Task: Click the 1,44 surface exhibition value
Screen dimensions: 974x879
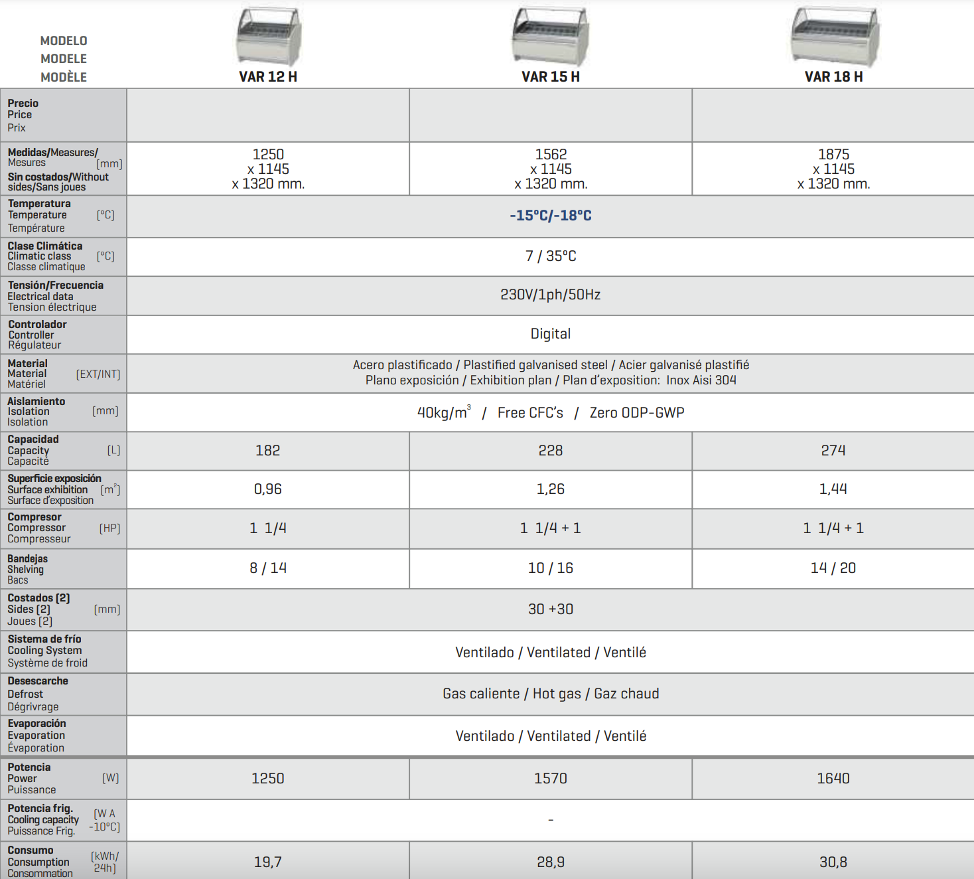Action: point(833,489)
